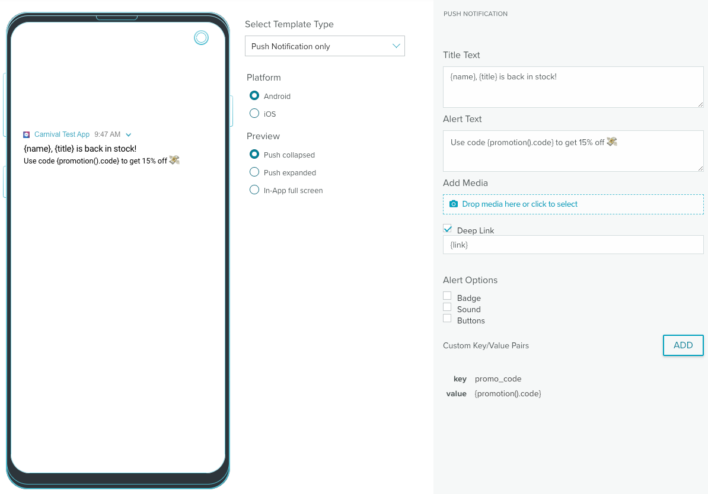Enable the Badge alert option
The width and height of the screenshot is (708, 494).
point(447,296)
